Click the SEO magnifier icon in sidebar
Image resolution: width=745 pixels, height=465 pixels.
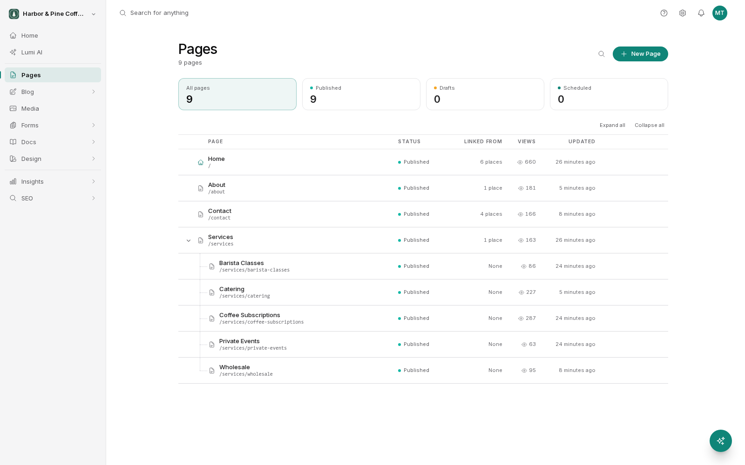click(x=13, y=198)
